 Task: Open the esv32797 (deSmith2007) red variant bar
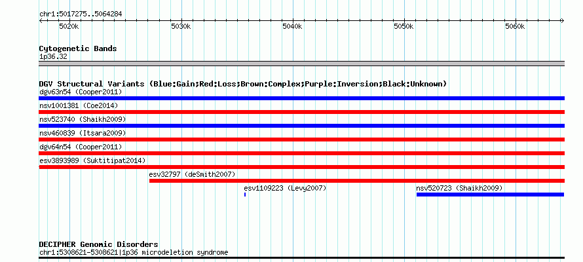(x=357, y=181)
